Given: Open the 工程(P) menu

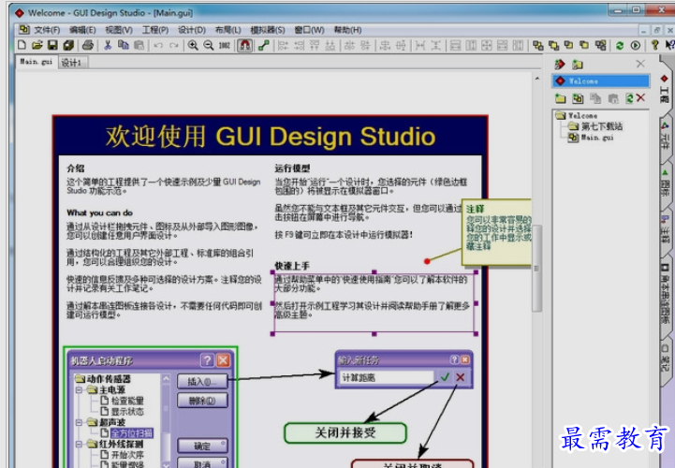Looking at the screenshot, I should (x=155, y=30).
